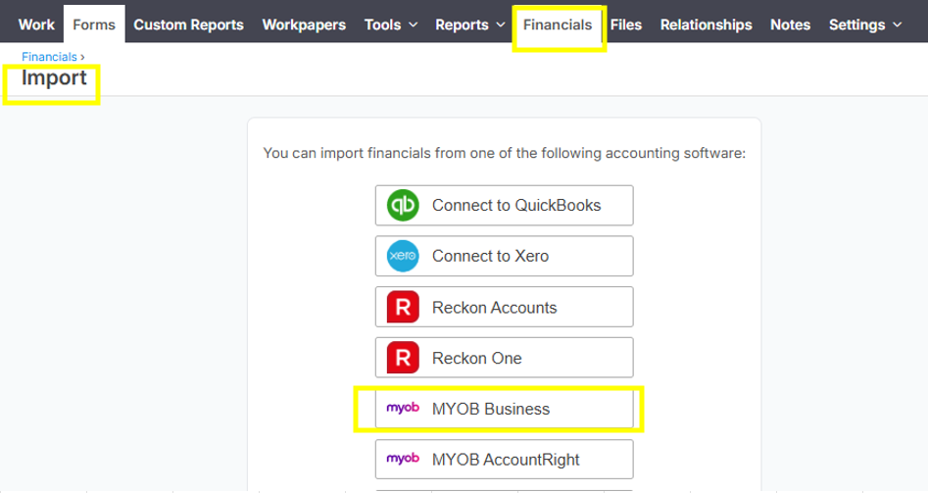Go to the Notes tab
Screen dimensions: 928x493
pos(790,25)
